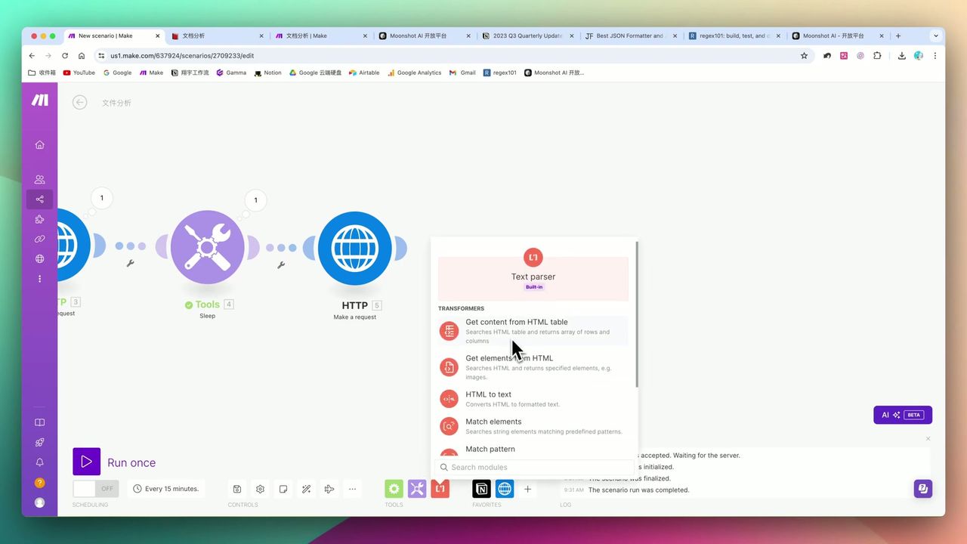Click the HTTP Make a request module 5
The width and height of the screenshot is (967, 544).
tap(354, 249)
